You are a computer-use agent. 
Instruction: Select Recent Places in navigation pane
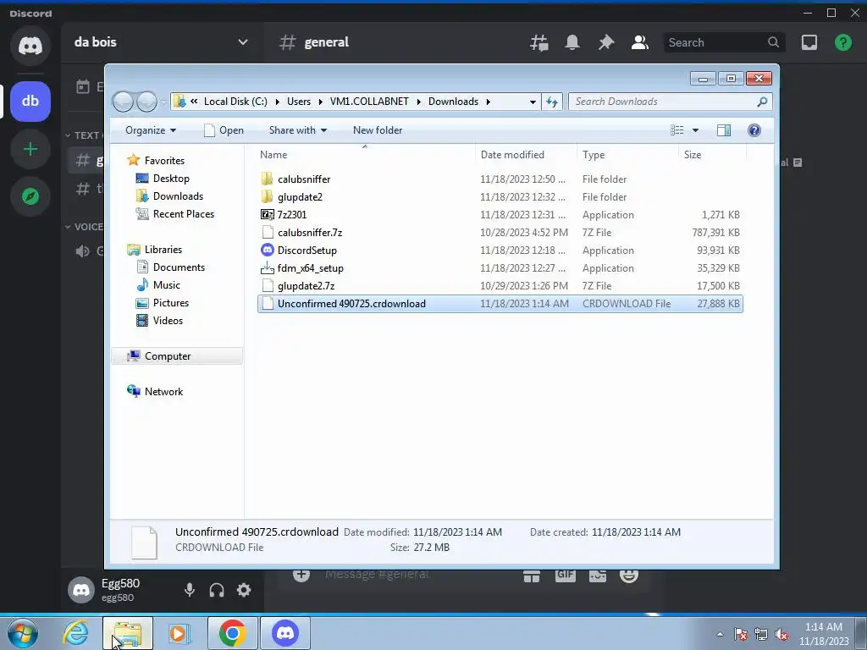[x=184, y=214]
